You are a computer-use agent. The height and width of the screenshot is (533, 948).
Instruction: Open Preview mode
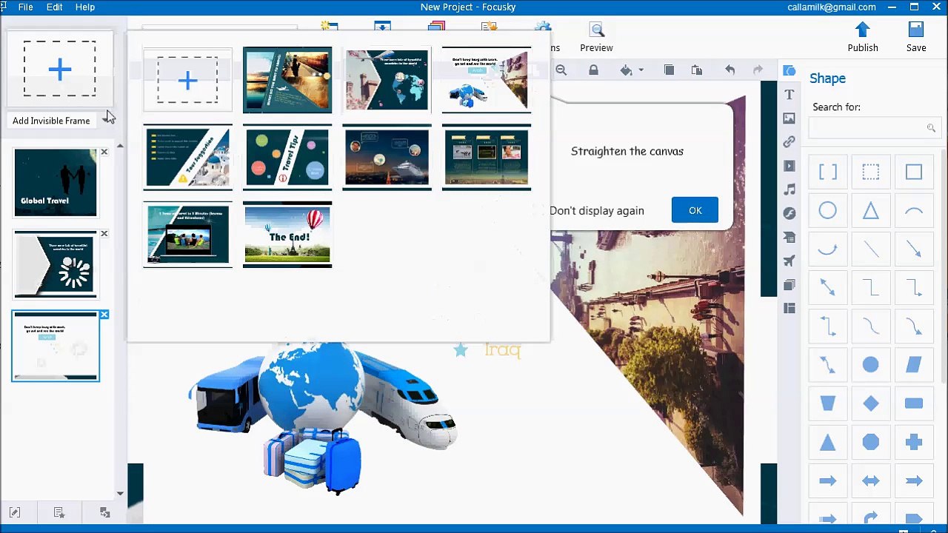tap(596, 37)
